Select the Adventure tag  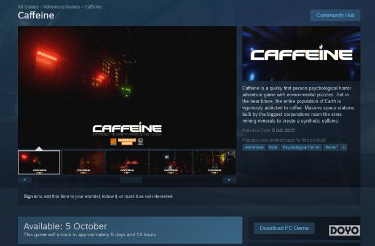click(254, 147)
